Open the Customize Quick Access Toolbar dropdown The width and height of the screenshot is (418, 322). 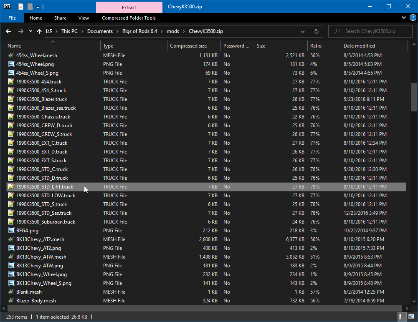[38, 7]
